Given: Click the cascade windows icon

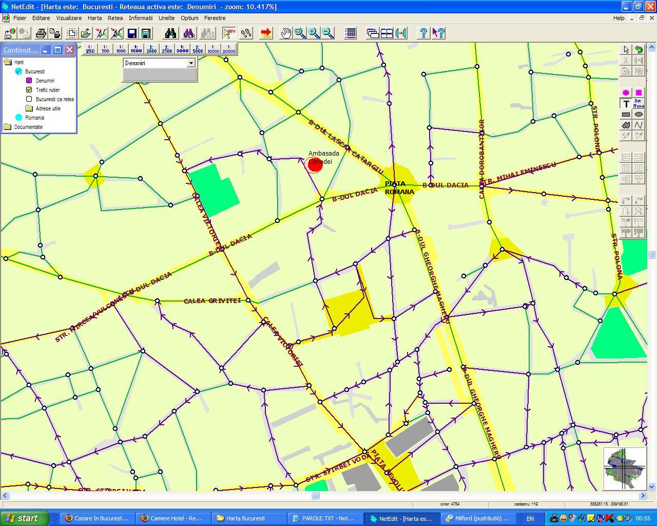Looking at the screenshot, I should pos(373,33).
